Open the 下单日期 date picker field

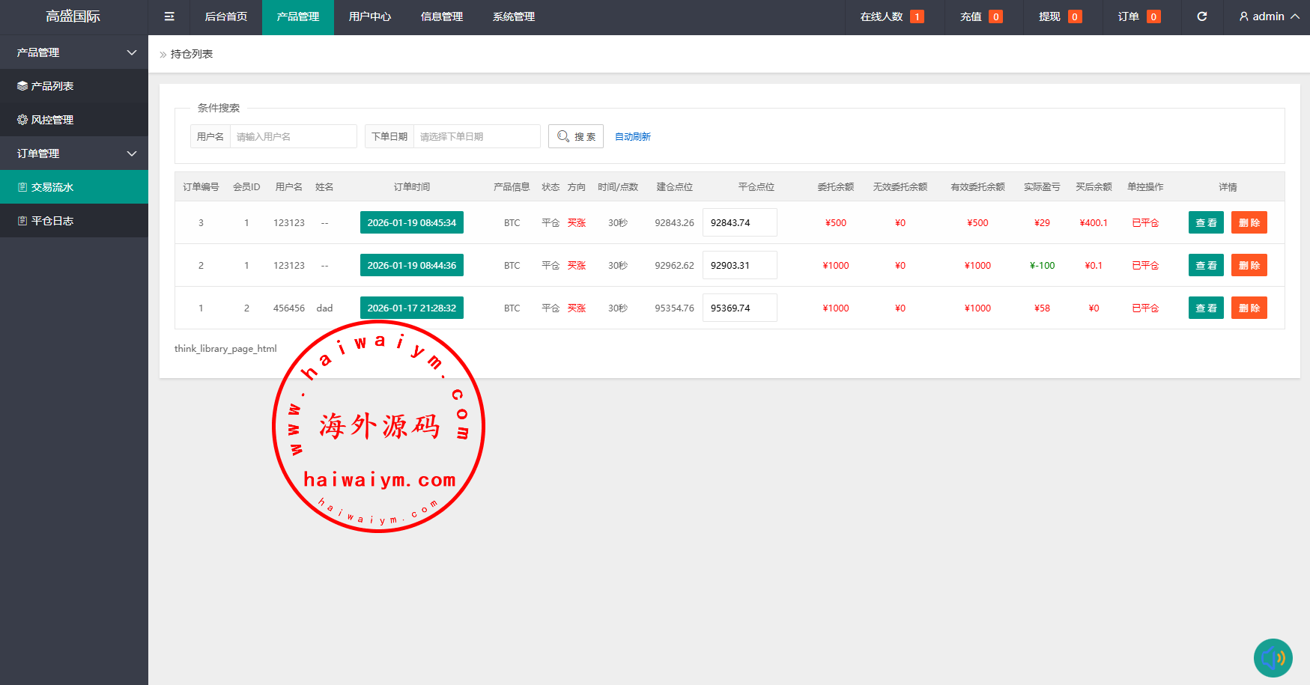pyautogui.click(x=476, y=136)
